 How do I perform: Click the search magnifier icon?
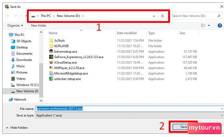click(219, 16)
